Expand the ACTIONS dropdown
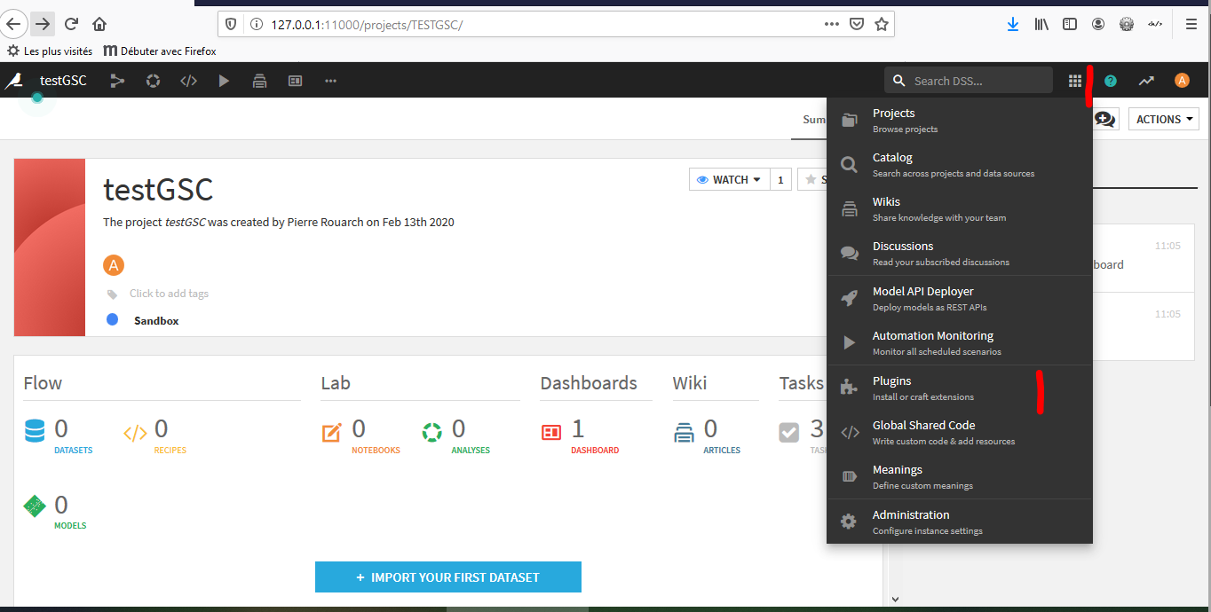Screen dimensions: 1211x612 tap(1163, 119)
